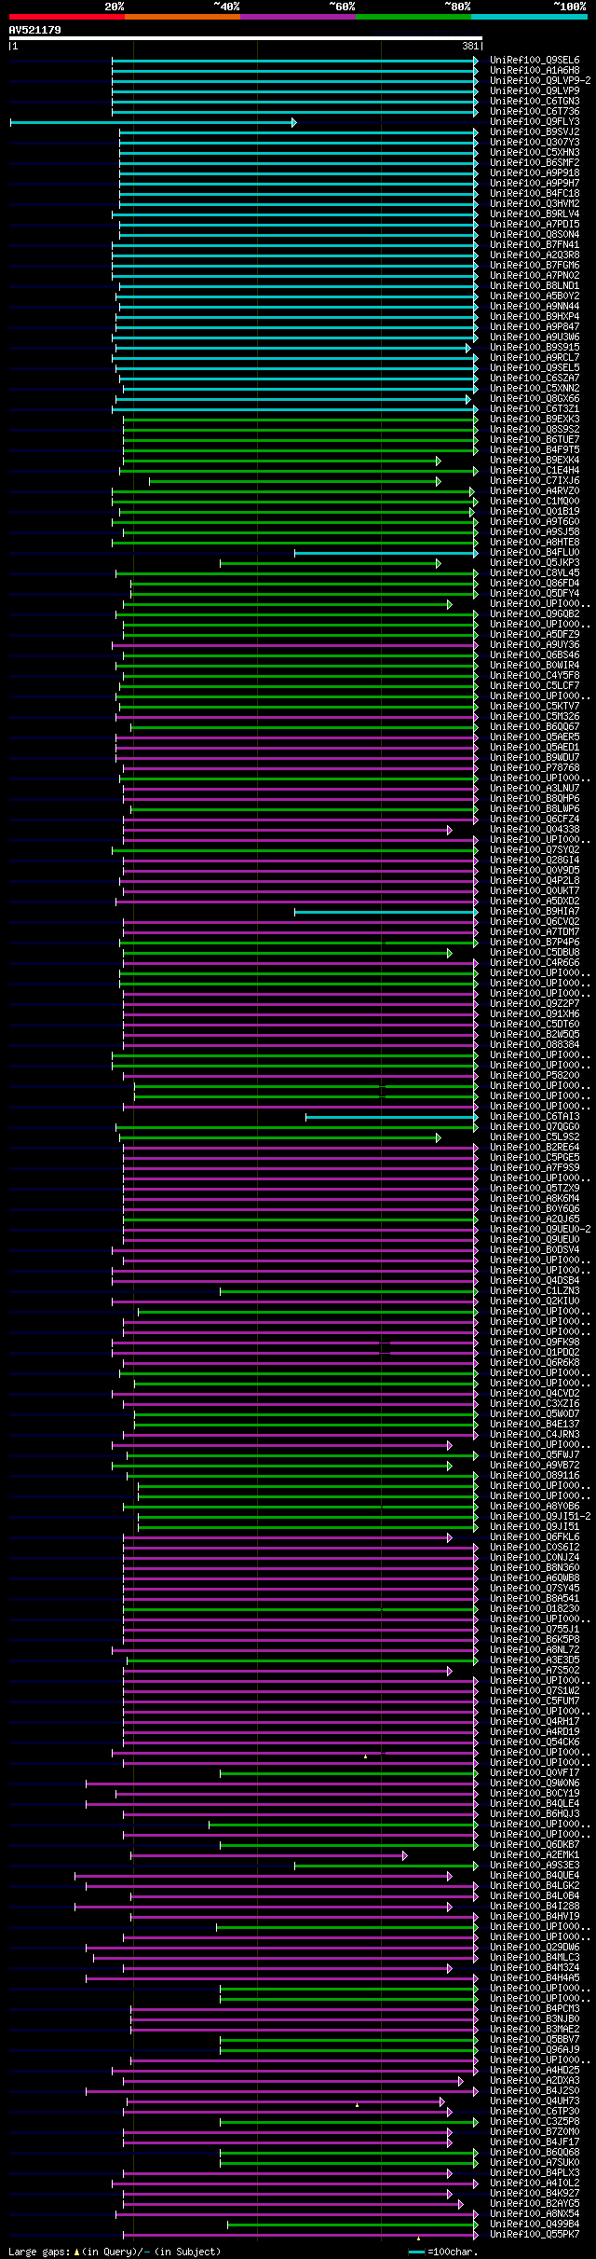
Task: Select UniRef100_Q8GX66 entry
Action: 535,399
